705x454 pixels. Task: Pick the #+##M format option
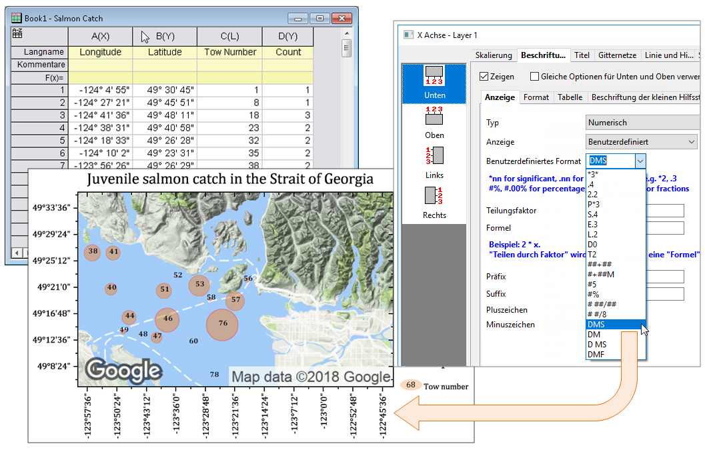click(616, 274)
